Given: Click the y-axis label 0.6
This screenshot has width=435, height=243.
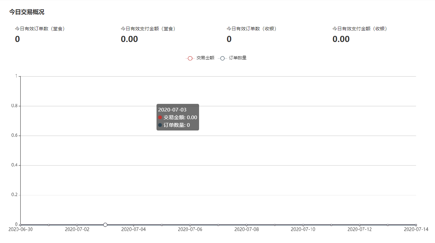Looking at the screenshot, I should [x=14, y=135].
